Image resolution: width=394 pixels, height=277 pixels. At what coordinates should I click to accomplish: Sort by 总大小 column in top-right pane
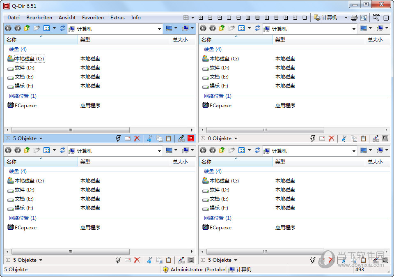(x=378, y=39)
